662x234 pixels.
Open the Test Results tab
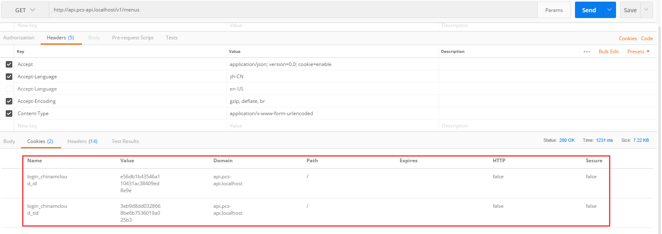[x=125, y=141]
